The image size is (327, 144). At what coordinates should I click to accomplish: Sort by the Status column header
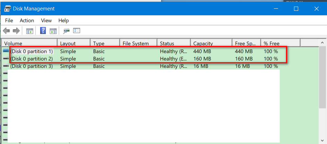coord(174,43)
